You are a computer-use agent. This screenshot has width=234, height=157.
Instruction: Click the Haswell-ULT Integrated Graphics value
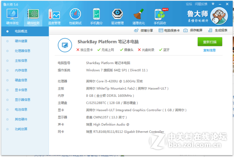pyautogui.click(x=136, y=110)
